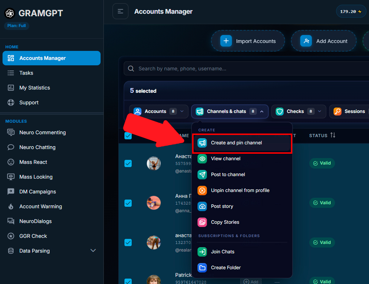Uncheck the Анастасия account row checkbox
Image resolution: width=369 pixels, height=284 pixels.
128,163
